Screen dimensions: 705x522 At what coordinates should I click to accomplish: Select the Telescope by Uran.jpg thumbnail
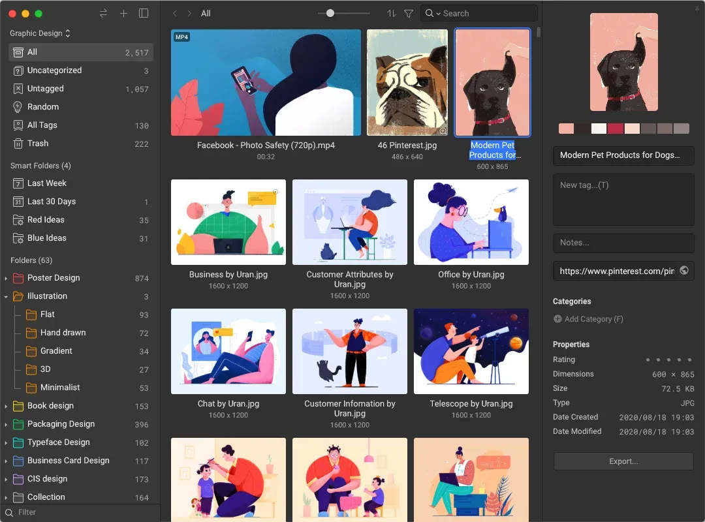pos(471,351)
